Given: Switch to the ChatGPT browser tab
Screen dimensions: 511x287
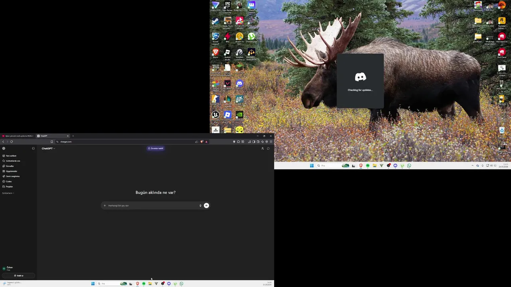Looking at the screenshot, I should click(53, 136).
